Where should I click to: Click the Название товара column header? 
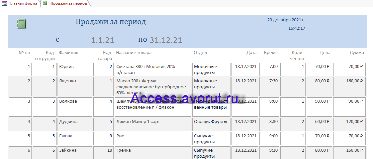click(x=134, y=53)
